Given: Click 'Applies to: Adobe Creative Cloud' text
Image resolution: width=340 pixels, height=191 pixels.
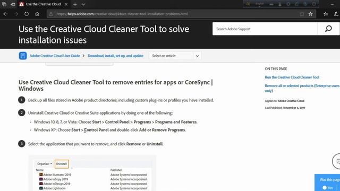Looking at the screenshot, I should 285,101.
